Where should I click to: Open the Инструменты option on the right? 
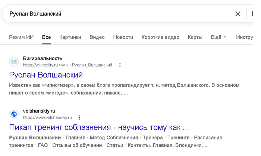coord(244,37)
